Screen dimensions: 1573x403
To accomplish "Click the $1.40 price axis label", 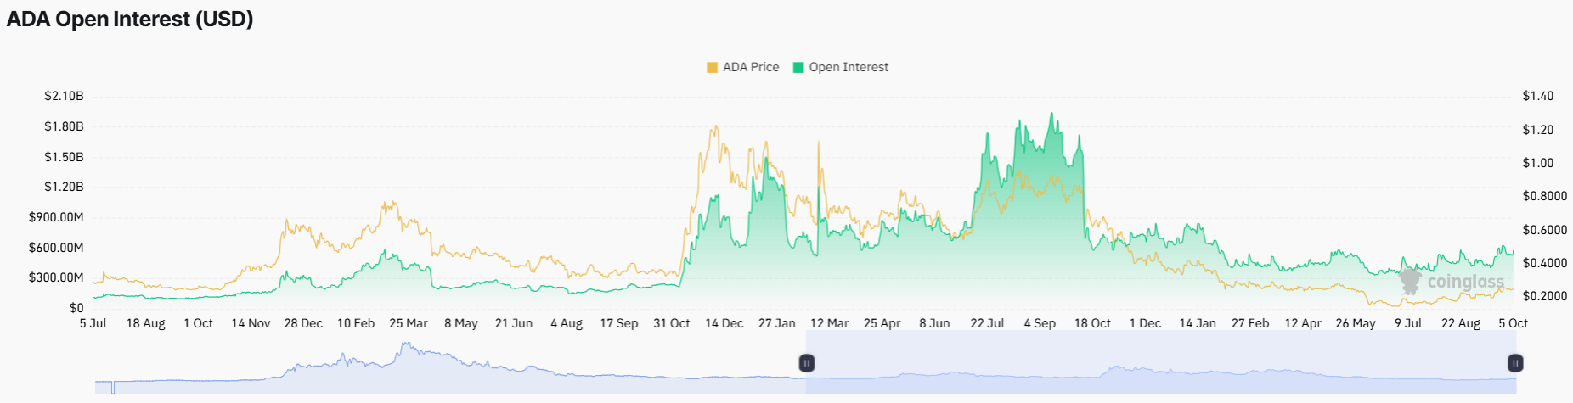I will tap(1538, 96).
